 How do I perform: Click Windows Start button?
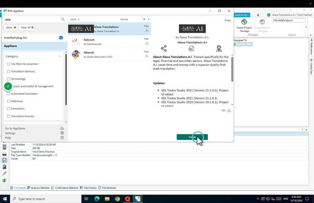pyautogui.click(x=5, y=199)
